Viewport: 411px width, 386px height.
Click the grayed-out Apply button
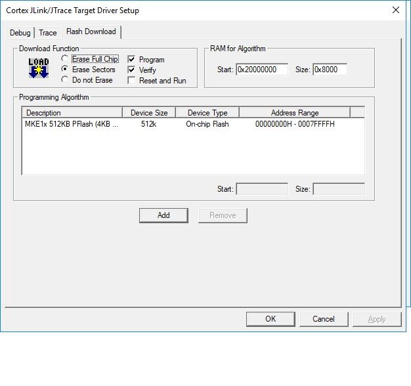tap(377, 319)
